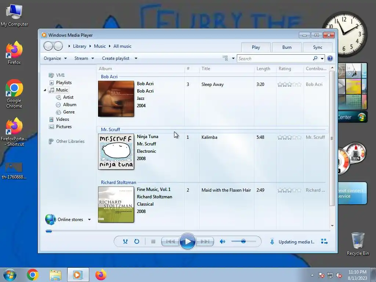Screen dimensions: 376x282
Task: Launch Chrome from the taskbar
Action: pyautogui.click(x=33, y=275)
